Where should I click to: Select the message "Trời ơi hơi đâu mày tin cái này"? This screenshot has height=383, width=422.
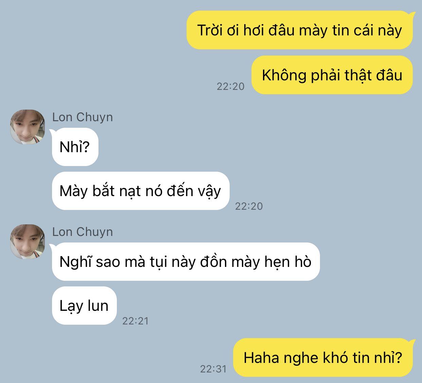click(x=300, y=30)
